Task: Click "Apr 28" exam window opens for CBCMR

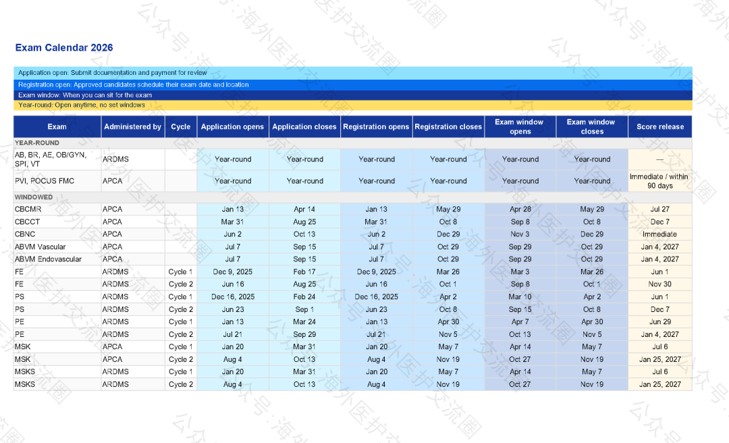Action: pyautogui.click(x=520, y=209)
